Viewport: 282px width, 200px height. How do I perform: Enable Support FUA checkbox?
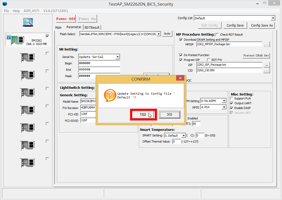pyautogui.click(x=231, y=98)
